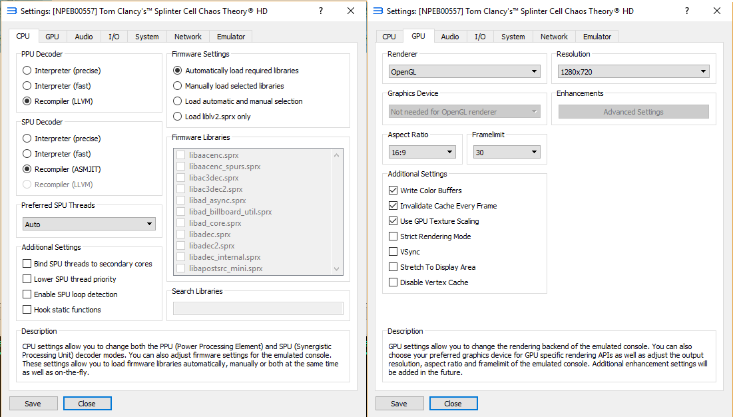This screenshot has width=733, height=417.
Task: Select Manually load selected libraries
Action: (x=177, y=86)
